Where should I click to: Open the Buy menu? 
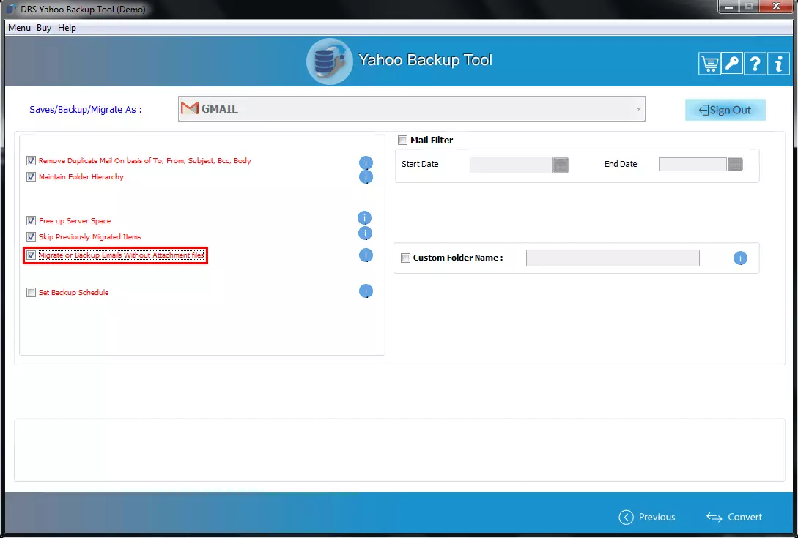[44, 28]
